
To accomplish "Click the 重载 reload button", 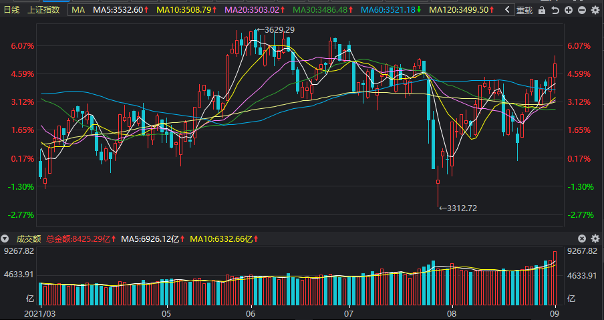I will (524, 11).
